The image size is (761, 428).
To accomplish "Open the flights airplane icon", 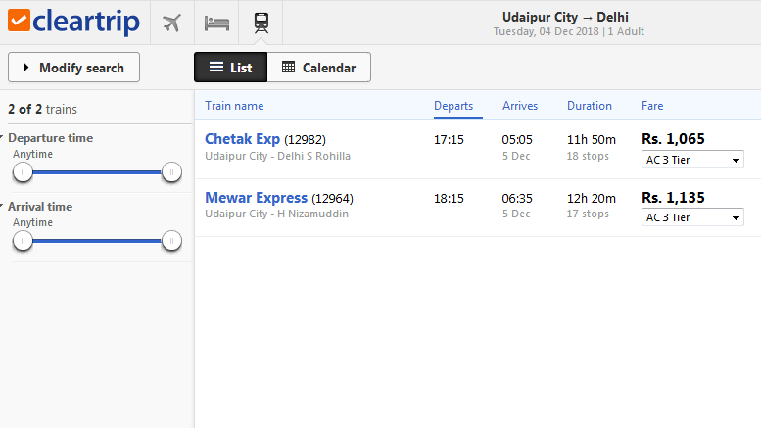I will 172,22.
